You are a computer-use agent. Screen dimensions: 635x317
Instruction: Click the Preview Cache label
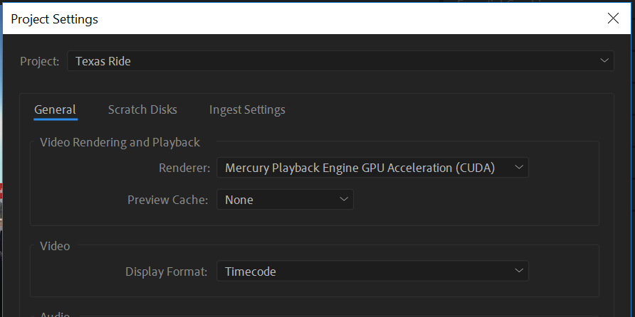coord(168,200)
